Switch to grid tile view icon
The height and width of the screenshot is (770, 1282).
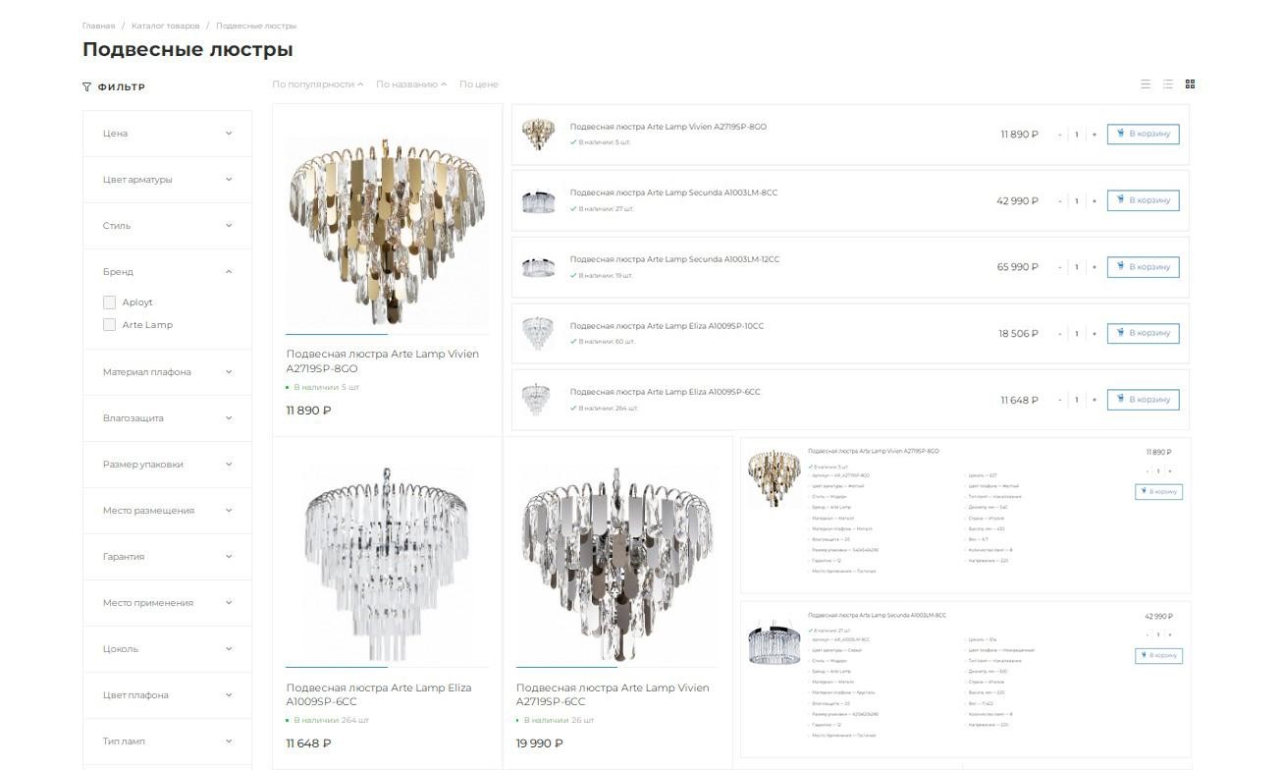pos(1190,84)
